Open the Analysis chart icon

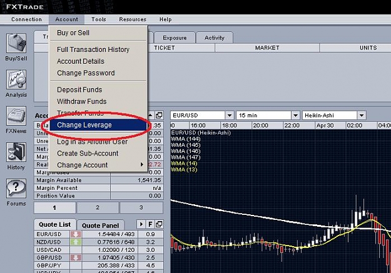click(16, 79)
